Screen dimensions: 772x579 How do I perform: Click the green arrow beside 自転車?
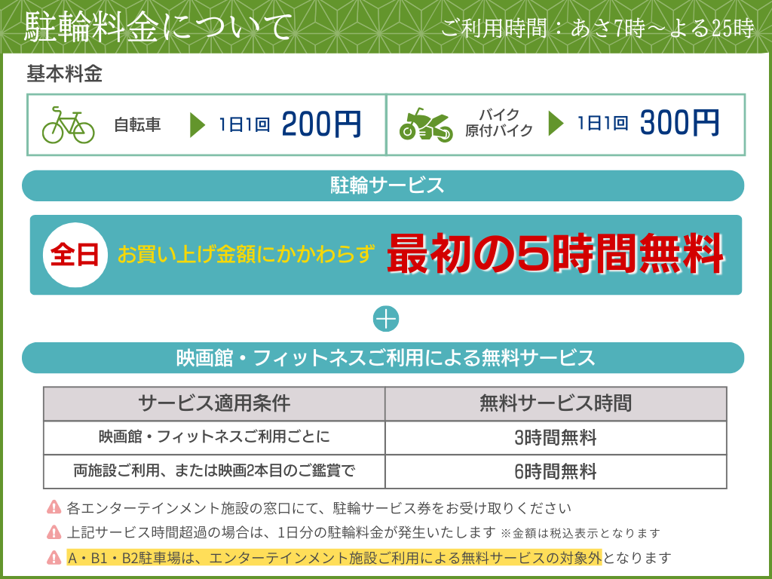click(x=198, y=124)
